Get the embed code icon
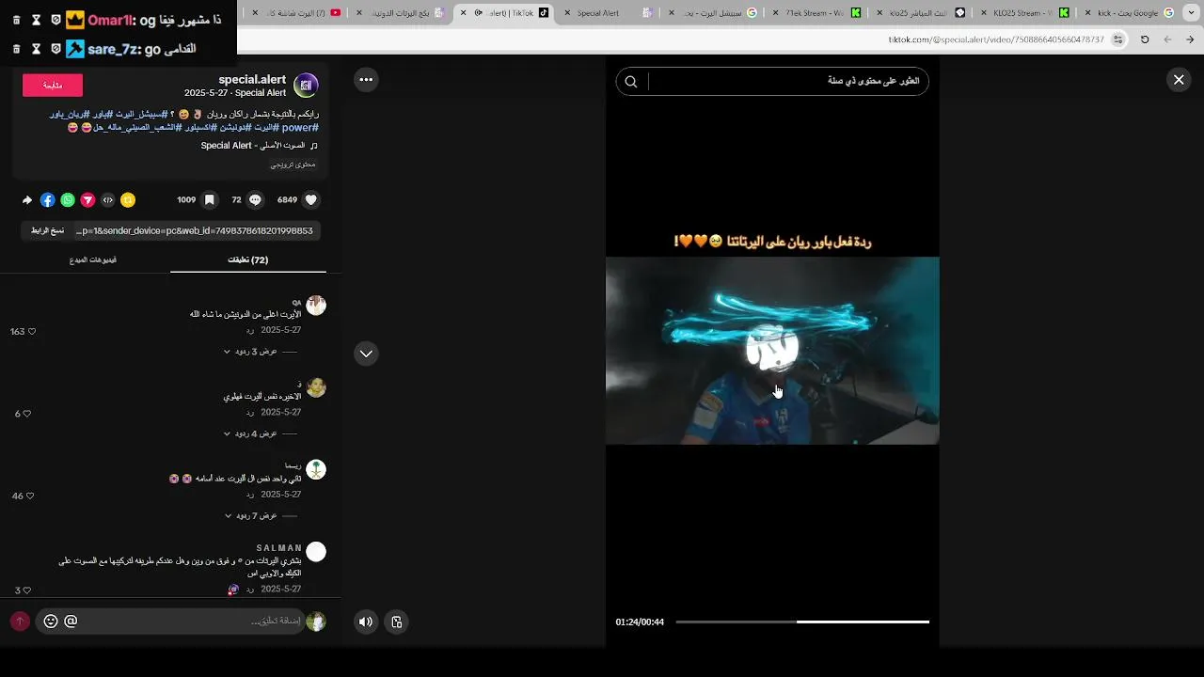This screenshot has width=1204, height=677. [x=108, y=199]
